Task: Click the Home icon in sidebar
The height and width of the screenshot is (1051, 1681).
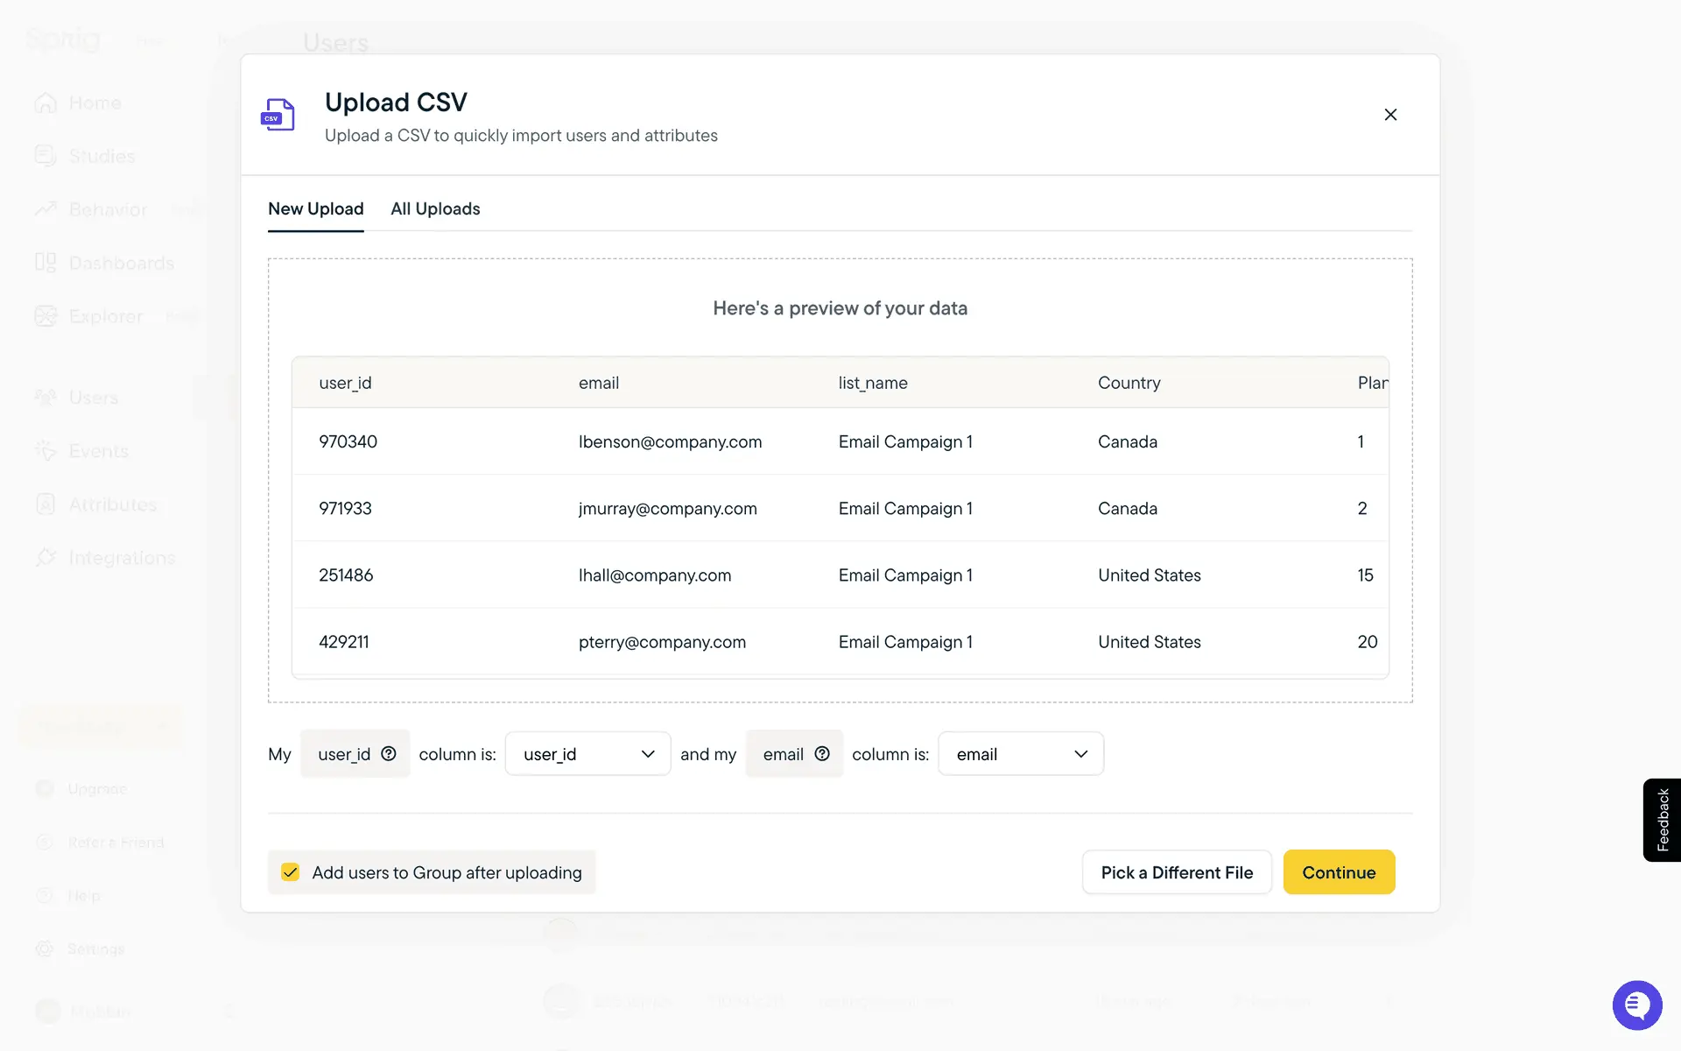Action: [x=46, y=103]
